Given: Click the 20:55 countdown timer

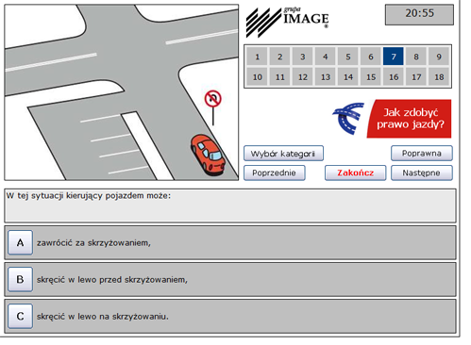Looking at the screenshot, I should click(x=419, y=14).
